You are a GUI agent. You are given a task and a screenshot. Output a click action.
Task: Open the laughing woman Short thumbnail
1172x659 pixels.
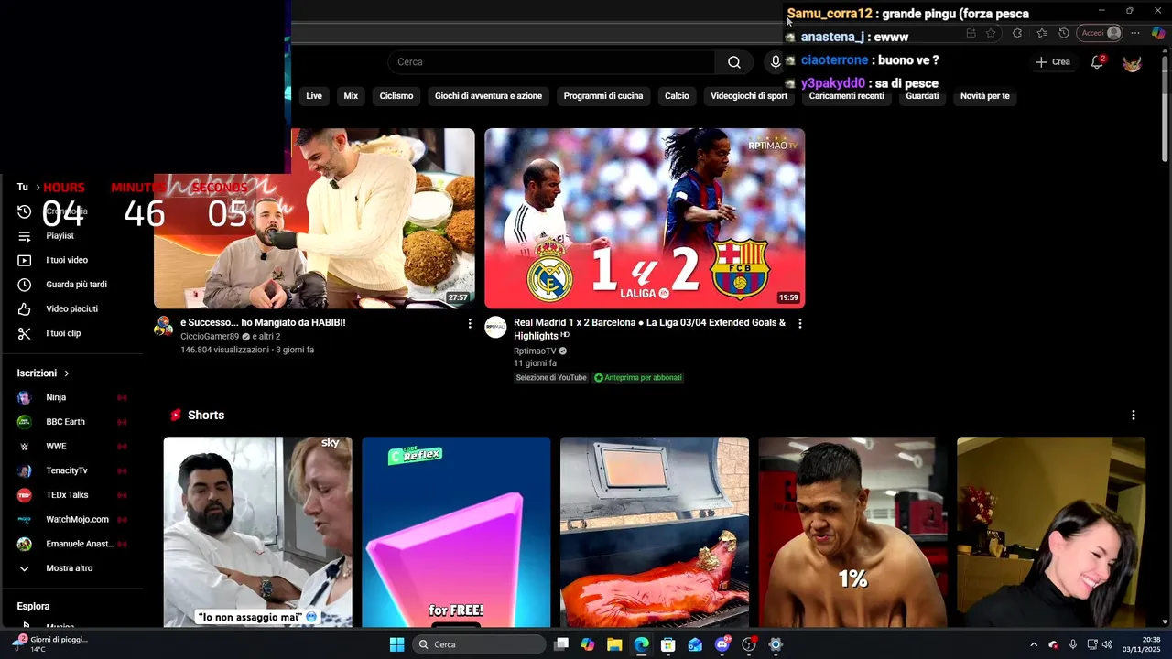pos(1051,532)
